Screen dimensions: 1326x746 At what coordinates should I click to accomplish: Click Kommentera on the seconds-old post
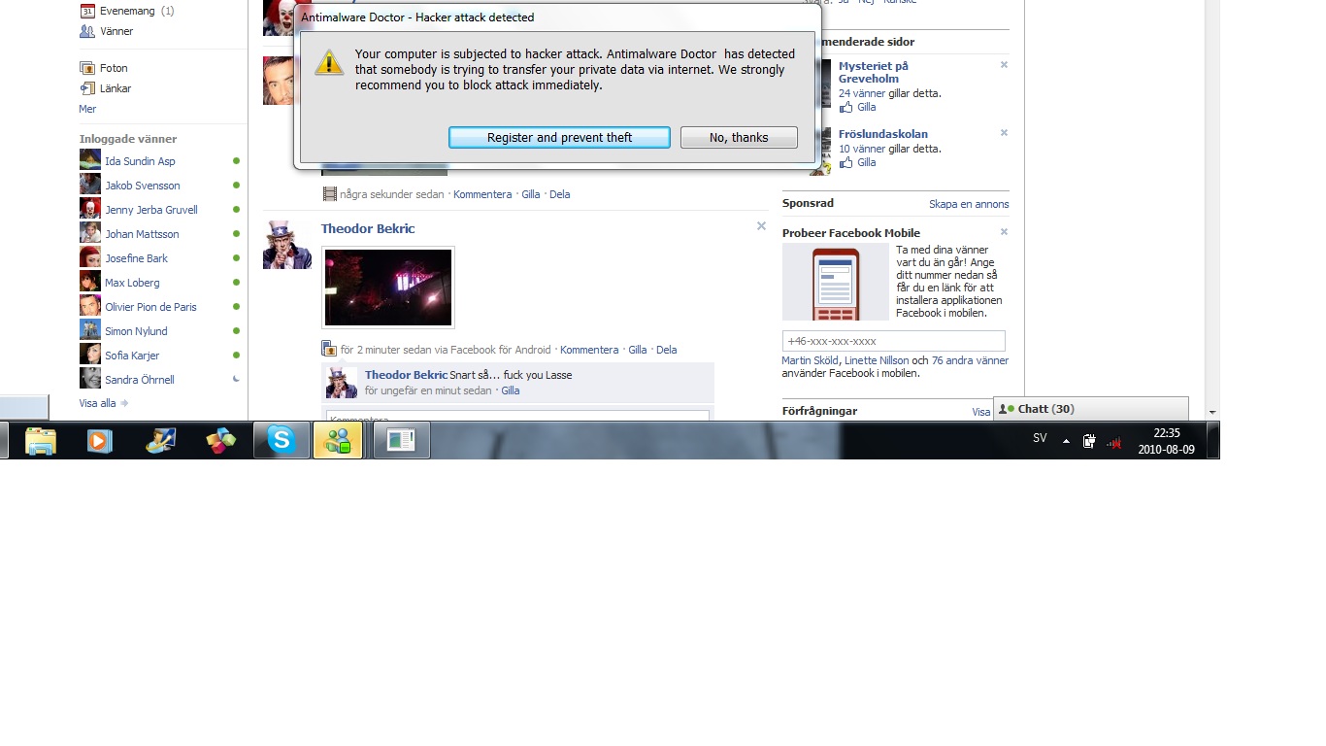482,194
